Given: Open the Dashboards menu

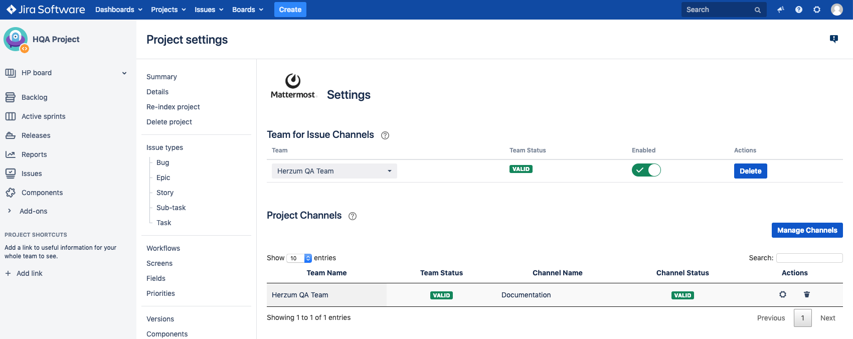Looking at the screenshot, I should tap(119, 10).
